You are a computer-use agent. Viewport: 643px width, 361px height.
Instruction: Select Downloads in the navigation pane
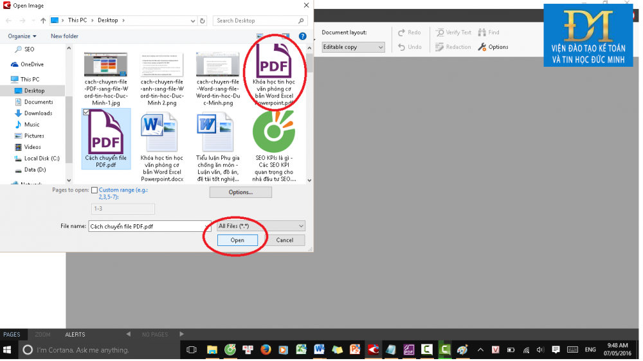click(33, 113)
